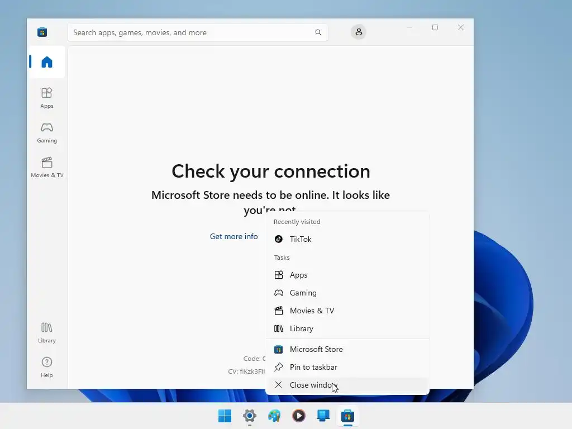The height and width of the screenshot is (429, 572).
Task: Open Apps section in Store sidebar
Action: point(47,98)
